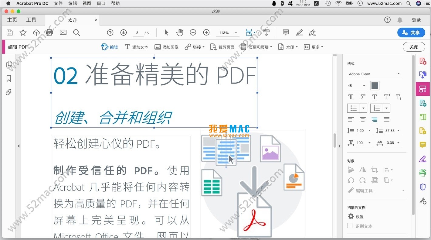The height and width of the screenshot is (240, 431).
Task: Expand the numbered list style dropdown
Action: [x=386, y=108]
